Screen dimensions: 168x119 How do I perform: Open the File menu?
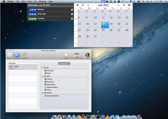(x=17, y=1)
